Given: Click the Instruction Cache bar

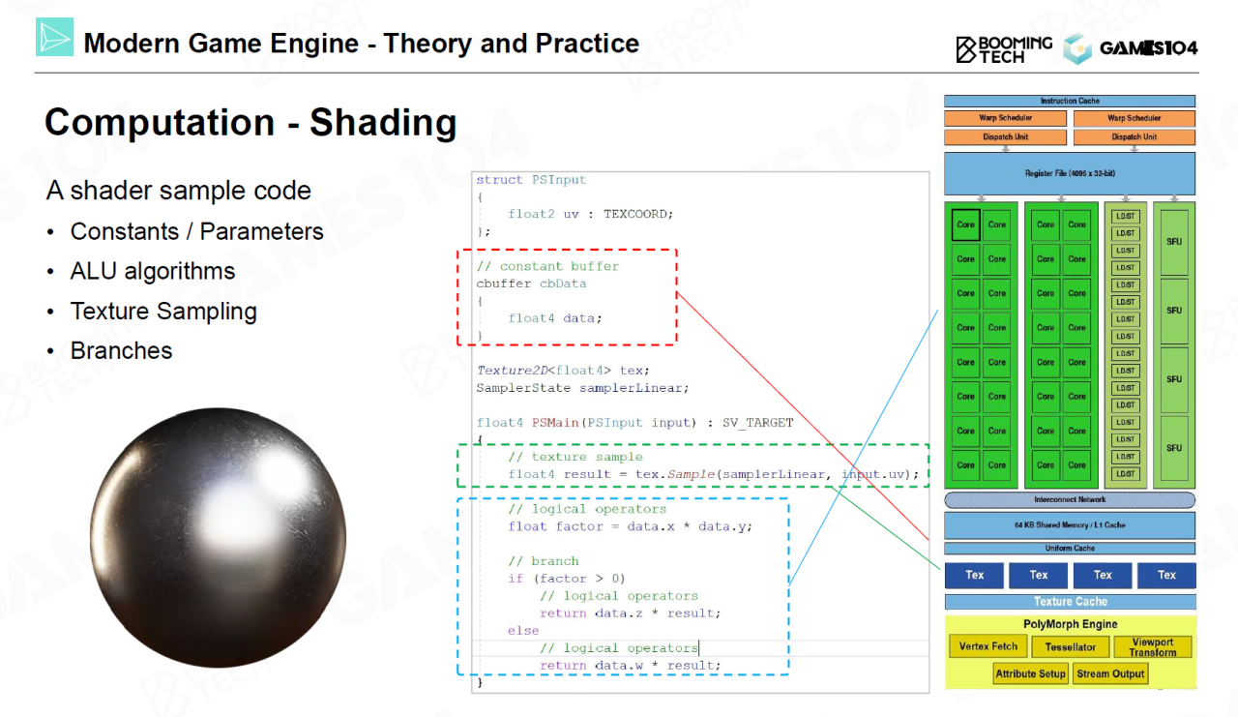Looking at the screenshot, I should tap(1070, 101).
